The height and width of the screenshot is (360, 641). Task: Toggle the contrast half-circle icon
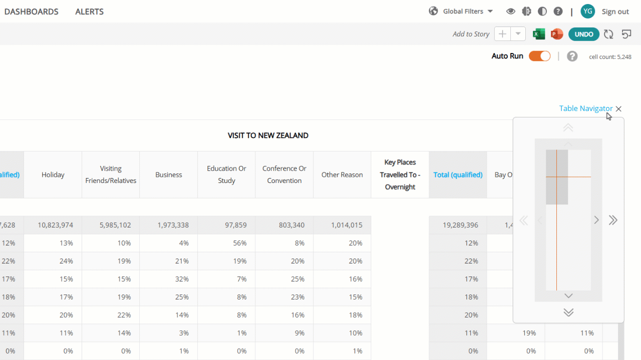pos(542,11)
